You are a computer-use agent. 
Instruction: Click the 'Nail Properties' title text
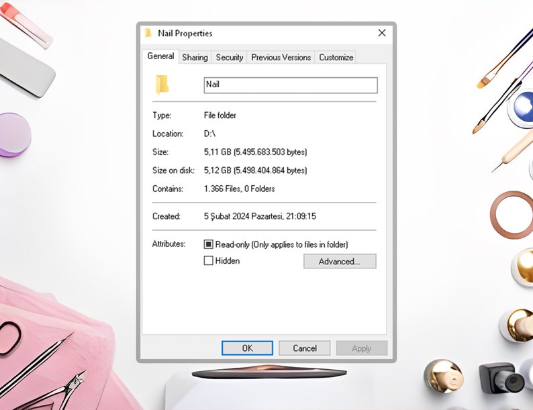click(185, 34)
